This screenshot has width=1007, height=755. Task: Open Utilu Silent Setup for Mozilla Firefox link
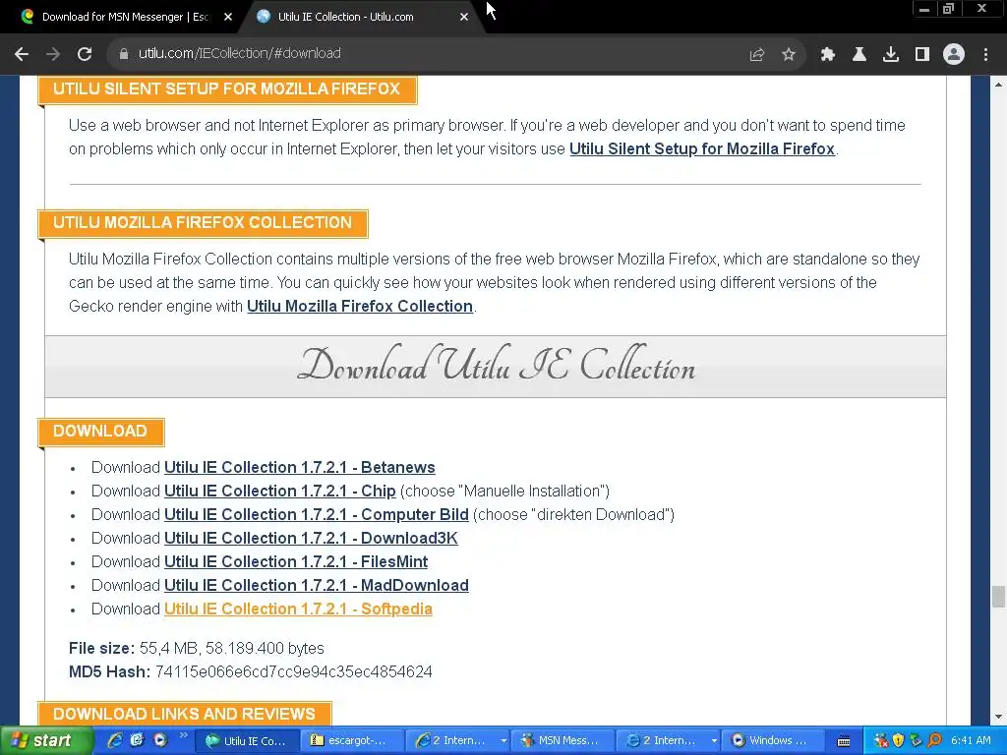click(x=702, y=149)
